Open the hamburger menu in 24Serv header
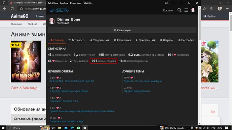232x130 pixels. [186, 10]
